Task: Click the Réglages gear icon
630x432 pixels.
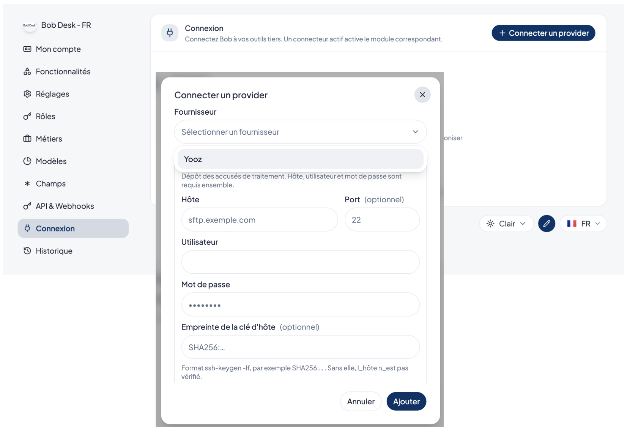Action: pyautogui.click(x=27, y=94)
